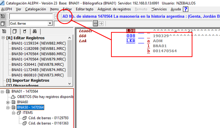Select BNA01 - 1470564 in lower tree
This screenshot has width=220, height=128.
(x=25, y=91)
